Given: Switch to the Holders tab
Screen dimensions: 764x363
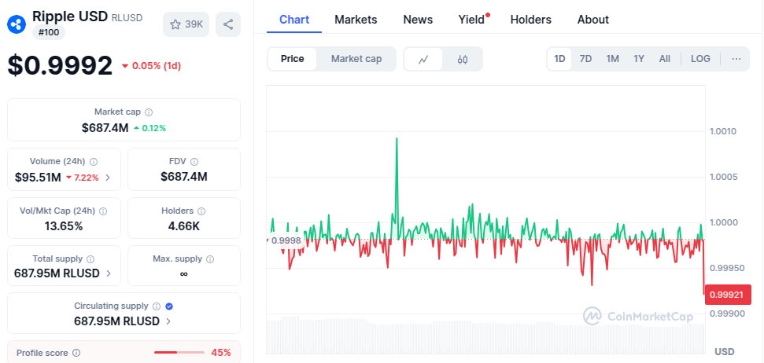Looking at the screenshot, I should pos(530,20).
